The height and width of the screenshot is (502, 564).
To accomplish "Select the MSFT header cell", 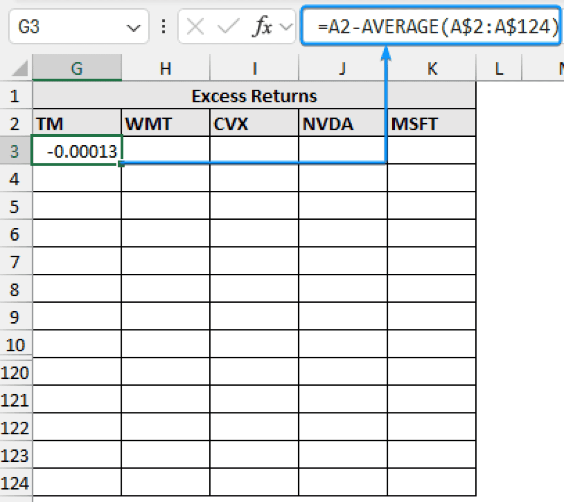I will click(x=432, y=124).
